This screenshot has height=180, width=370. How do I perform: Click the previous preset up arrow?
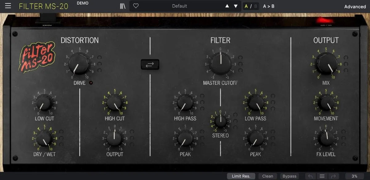coord(227,6)
